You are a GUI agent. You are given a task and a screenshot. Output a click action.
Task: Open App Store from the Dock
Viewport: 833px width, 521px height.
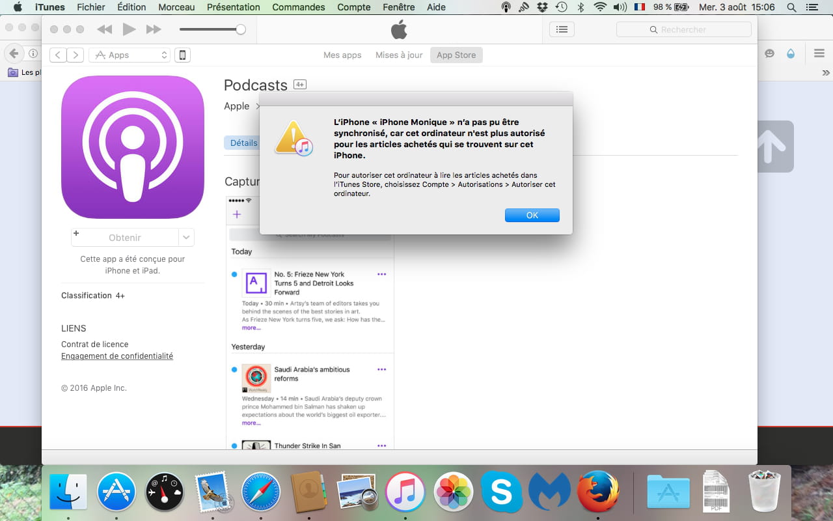point(116,492)
